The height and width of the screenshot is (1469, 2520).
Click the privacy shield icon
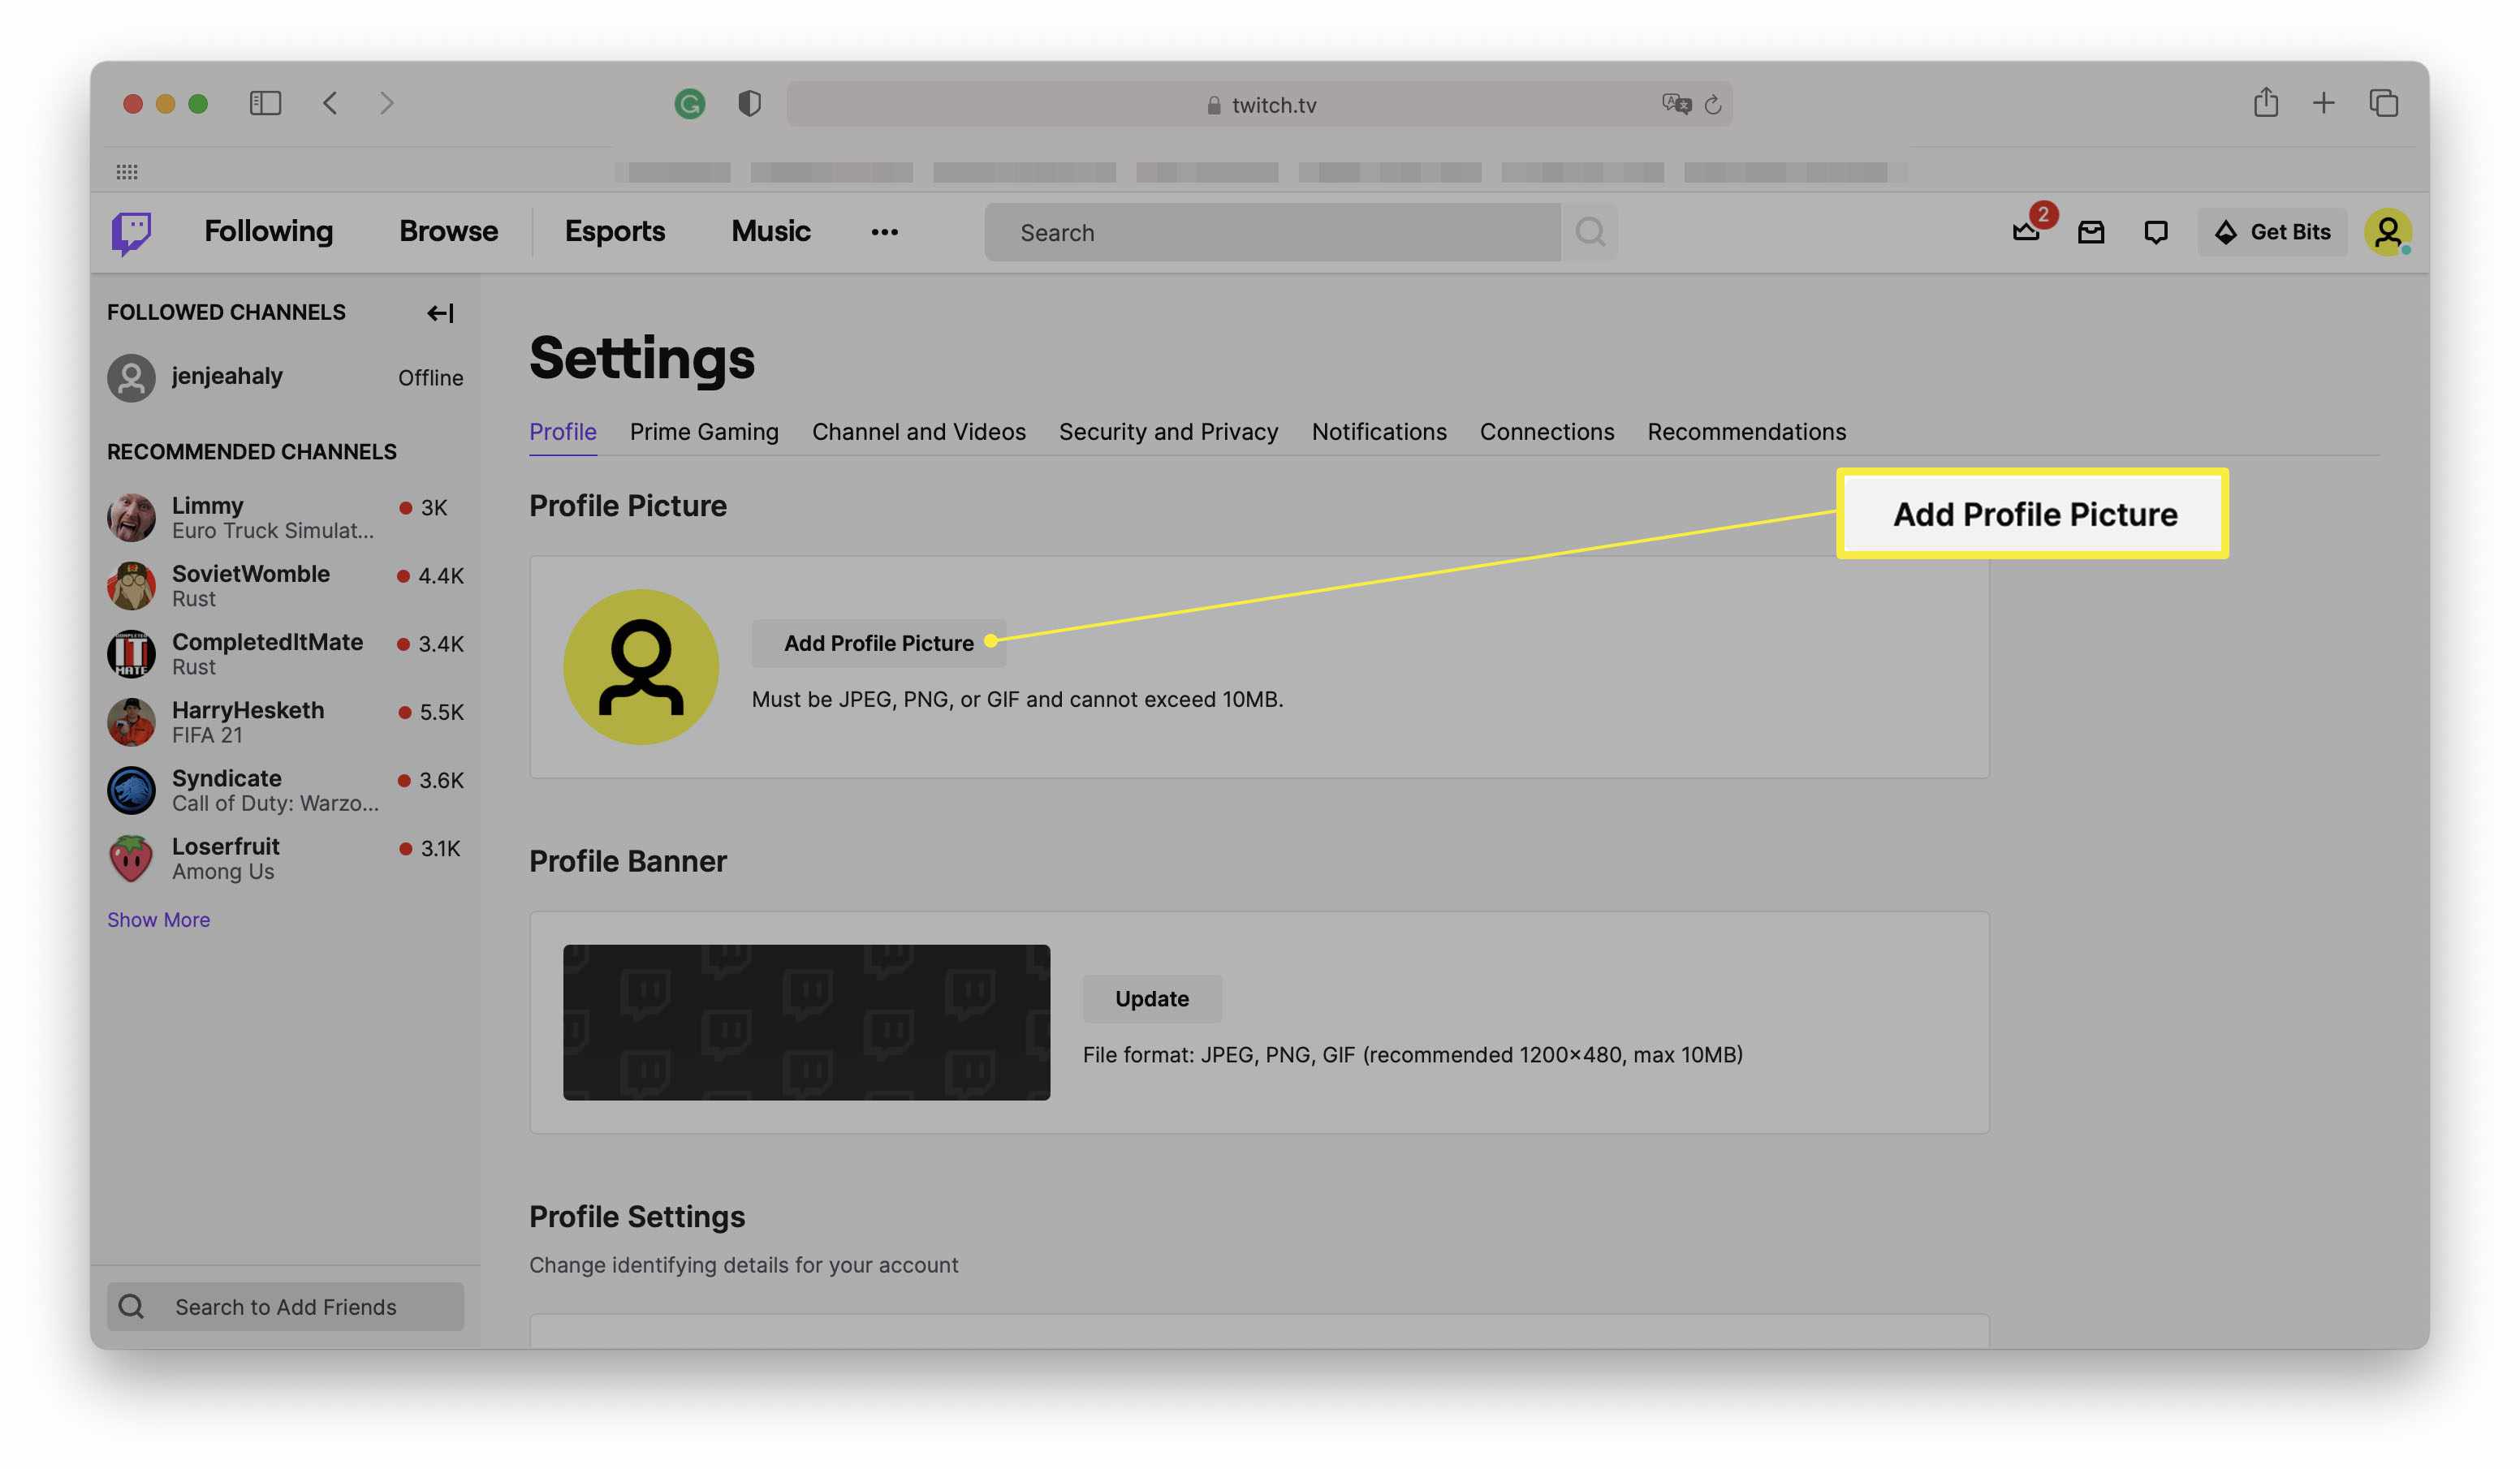tap(749, 103)
